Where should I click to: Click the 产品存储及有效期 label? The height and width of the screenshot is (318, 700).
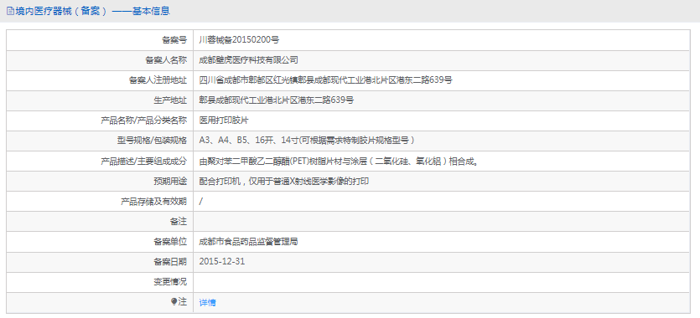pyautogui.click(x=154, y=202)
